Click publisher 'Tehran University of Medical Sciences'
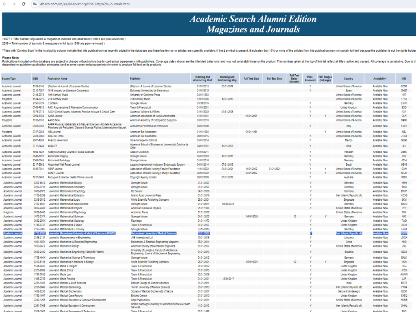The width and height of the screenshot is (416, 312). [x=150, y=287]
